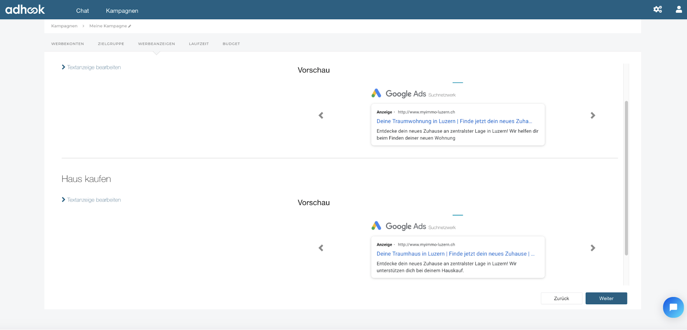
Task: Click the first Vorschau heading
Action: click(314, 70)
